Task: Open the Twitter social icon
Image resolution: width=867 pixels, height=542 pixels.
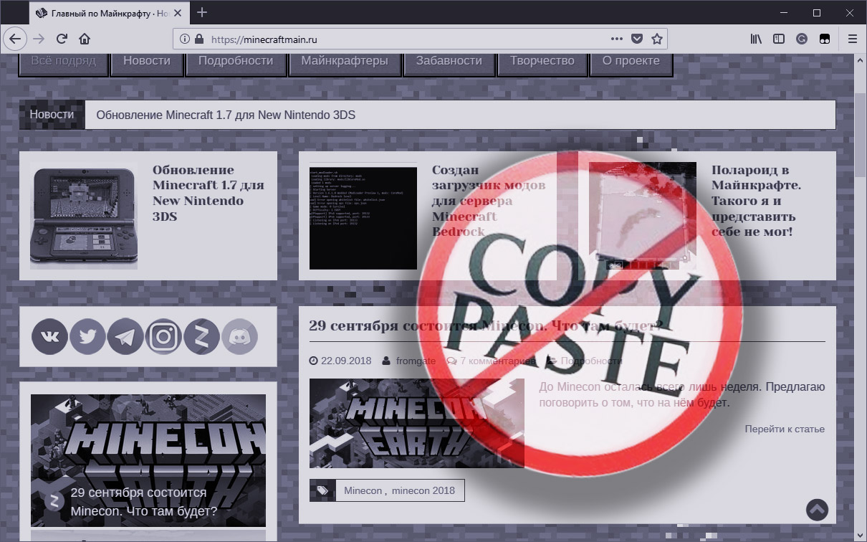Action: click(x=87, y=337)
